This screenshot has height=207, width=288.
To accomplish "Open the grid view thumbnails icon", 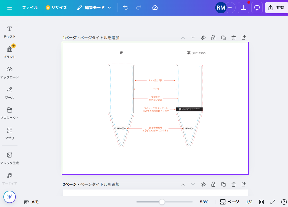I will (262, 202).
